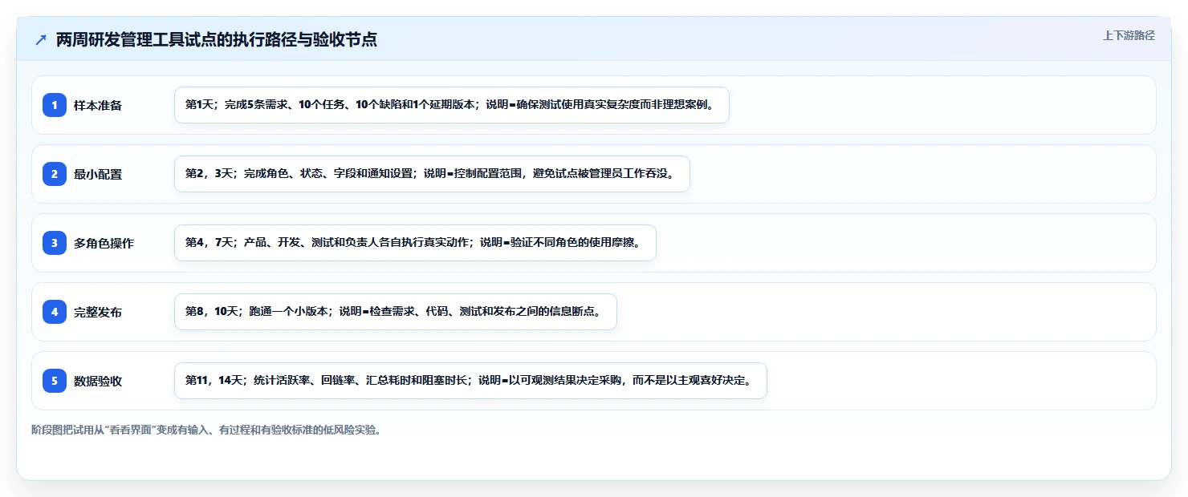Image resolution: width=1188 pixels, height=497 pixels.
Task: Click the 第4，7天 multi-role description box
Action: pos(415,243)
